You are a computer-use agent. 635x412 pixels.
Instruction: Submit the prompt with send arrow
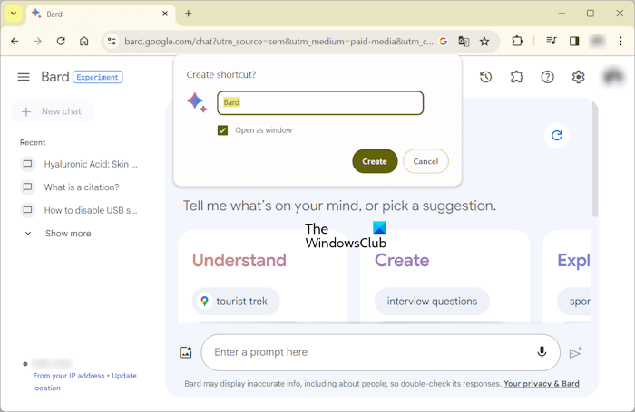coord(575,353)
